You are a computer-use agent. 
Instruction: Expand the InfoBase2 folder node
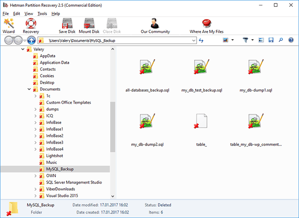[x=35, y=136]
